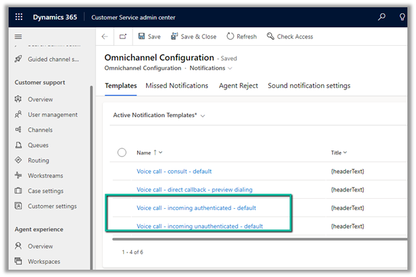Click Refresh in the command bar
This screenshot has width=416, height=277.
(241, 37)
